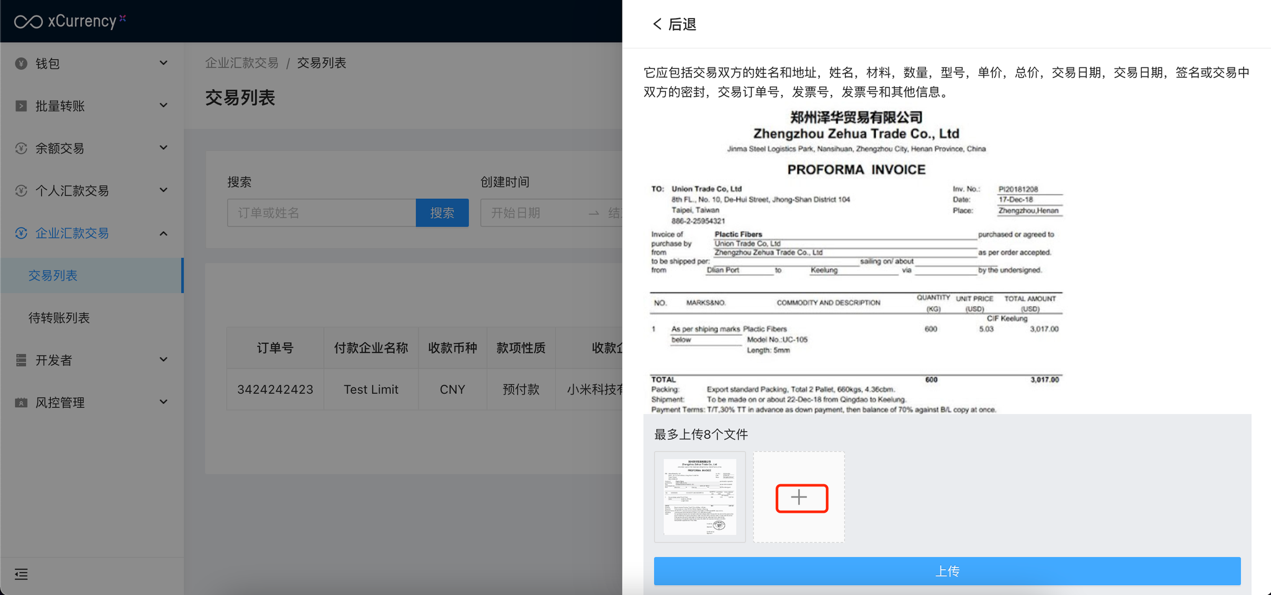Open the uploaded invoice thumbnail

pos(700,497)
